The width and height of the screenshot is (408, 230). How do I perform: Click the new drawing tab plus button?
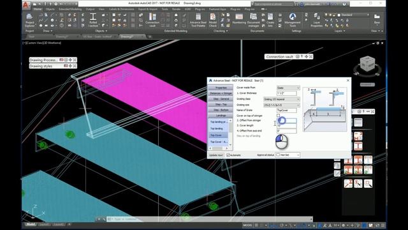(150, 37)
